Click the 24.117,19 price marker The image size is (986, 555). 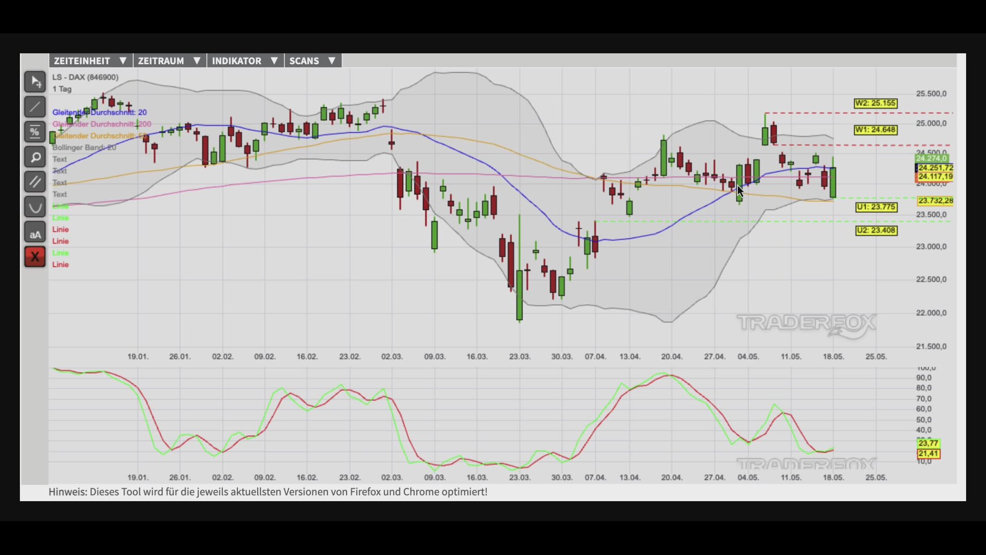point(935,176)
